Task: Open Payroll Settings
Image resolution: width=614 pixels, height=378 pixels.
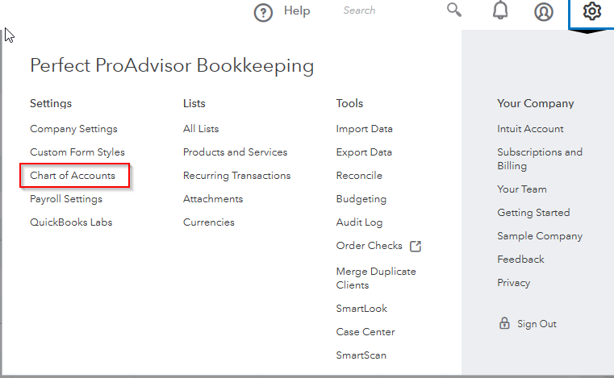Action: pos(66,199)
